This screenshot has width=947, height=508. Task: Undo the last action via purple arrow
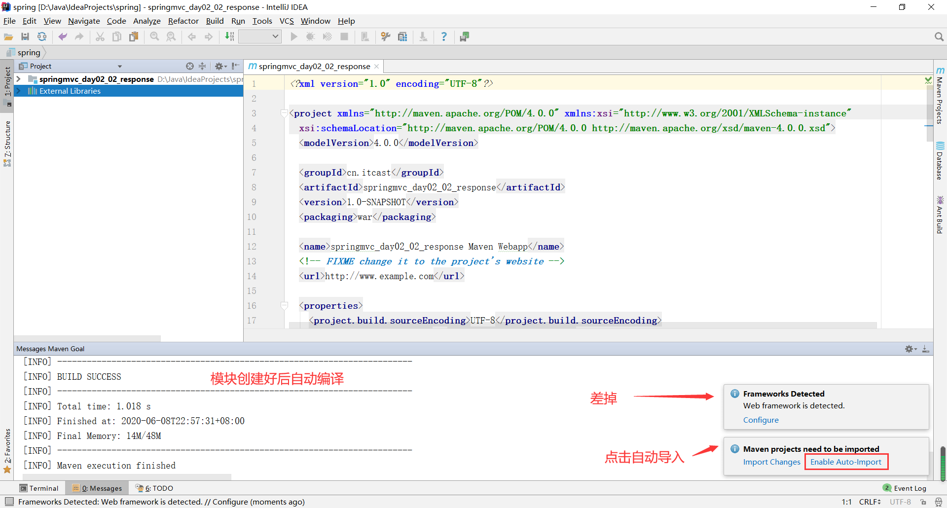tap(63, 36)
